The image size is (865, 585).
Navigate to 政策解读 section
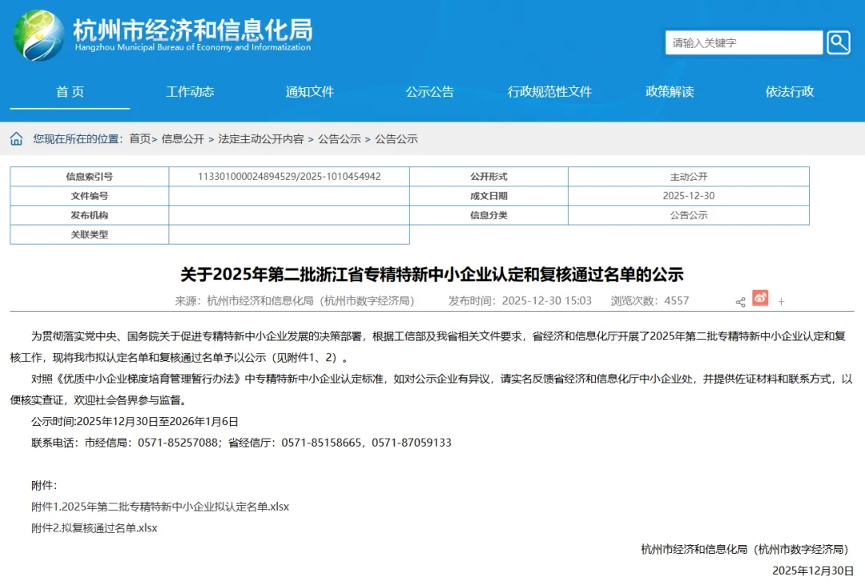pyautogui.click(x=670, y=91)
